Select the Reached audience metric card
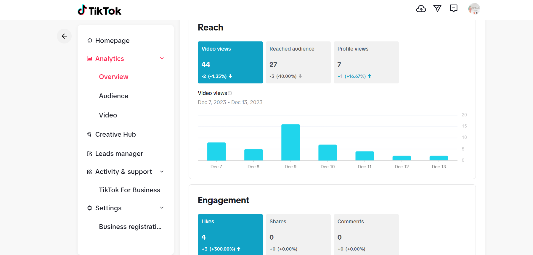Screen dimensions: 533x255 298,62
